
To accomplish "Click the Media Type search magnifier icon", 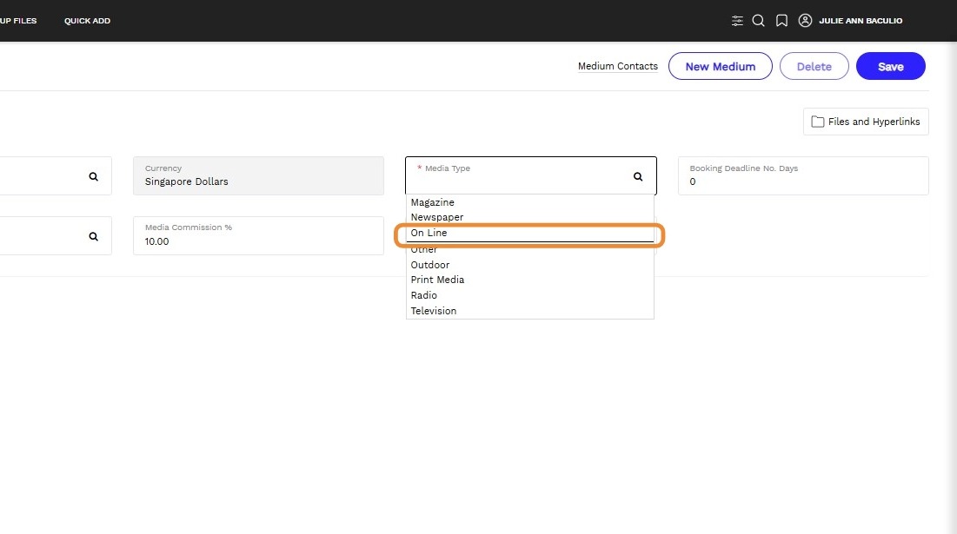I will click(x=638, y=176).
